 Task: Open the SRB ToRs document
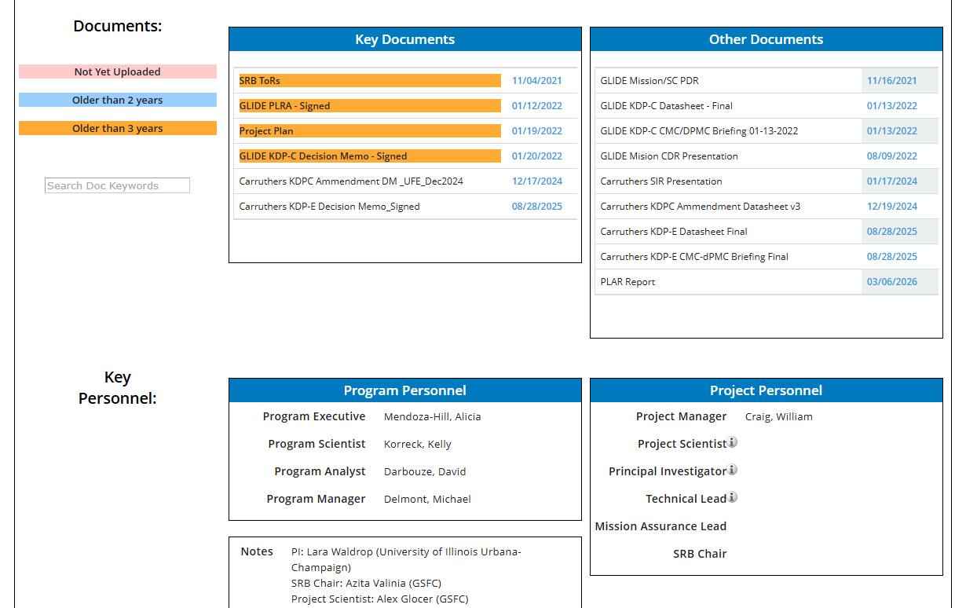tap(260, 80)
